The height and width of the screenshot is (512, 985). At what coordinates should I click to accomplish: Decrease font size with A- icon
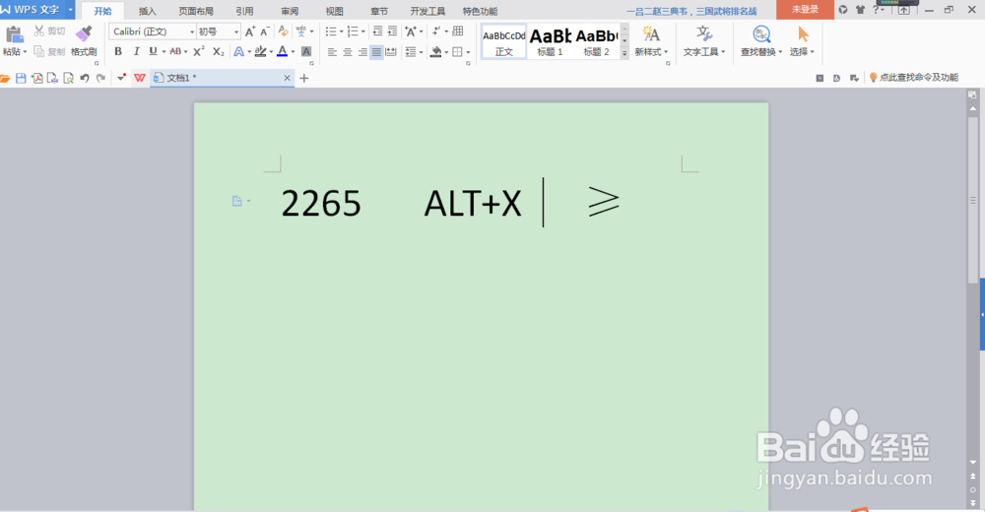pos(265,32)
